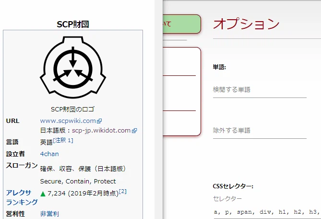Click the external-link icon next to www.scpwiki.com
Image resolution: width=321 pixels, height=219 pixels.
[99, 121]
